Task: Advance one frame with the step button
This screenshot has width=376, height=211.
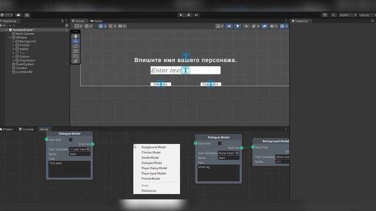Action: coord(196,15)
